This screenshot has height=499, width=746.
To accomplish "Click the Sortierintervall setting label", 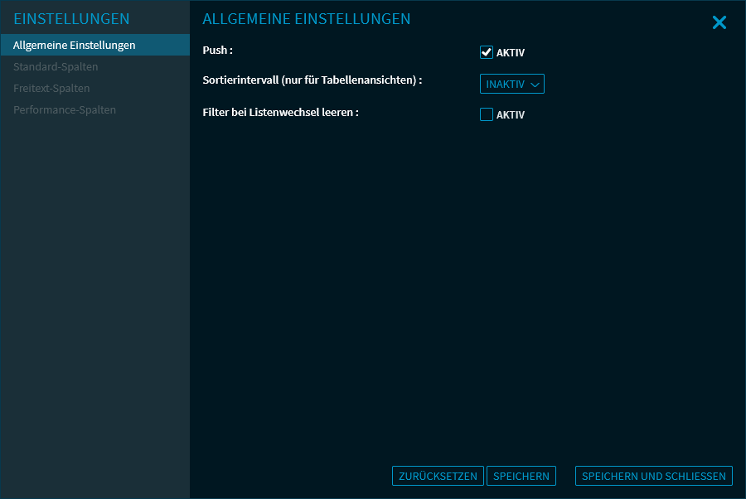I will coord(312,80).
